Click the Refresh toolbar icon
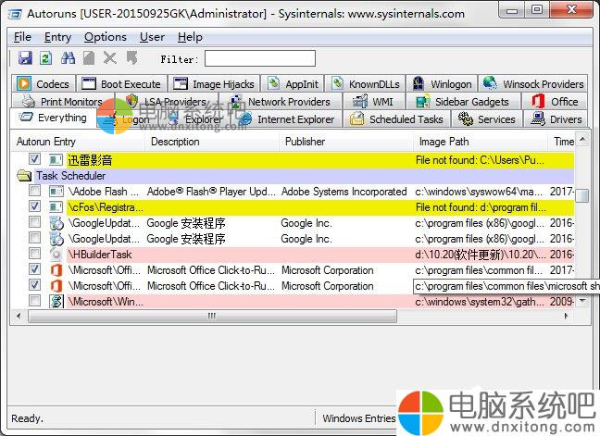Viewport: 600px width, 436px height. 46,58
